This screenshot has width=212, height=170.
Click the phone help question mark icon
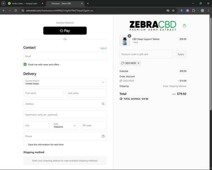(x=103, y=136)
